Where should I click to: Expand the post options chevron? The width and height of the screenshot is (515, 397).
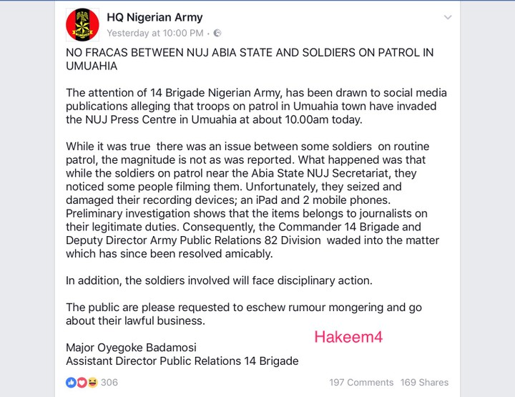tap(448, 17)
